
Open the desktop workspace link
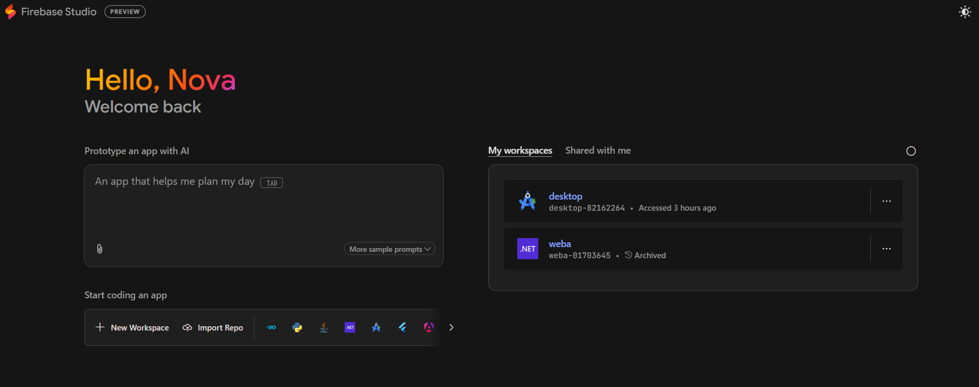[x=565, y=196]
